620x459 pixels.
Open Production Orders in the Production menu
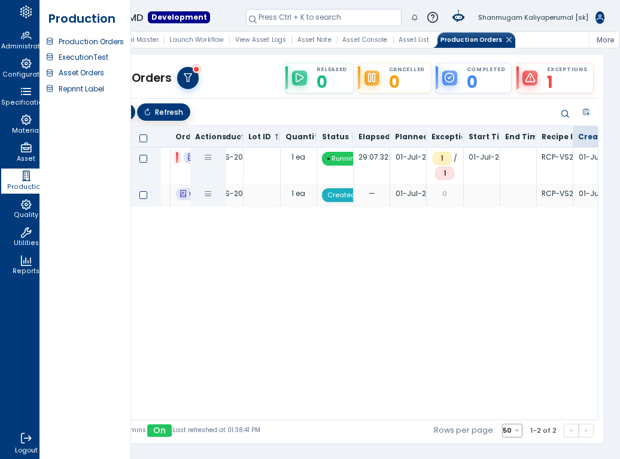coord(91,41)
